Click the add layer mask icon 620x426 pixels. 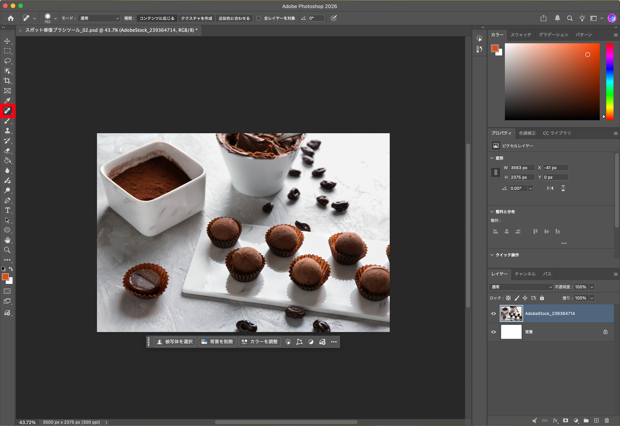click(x=565, y=420)
